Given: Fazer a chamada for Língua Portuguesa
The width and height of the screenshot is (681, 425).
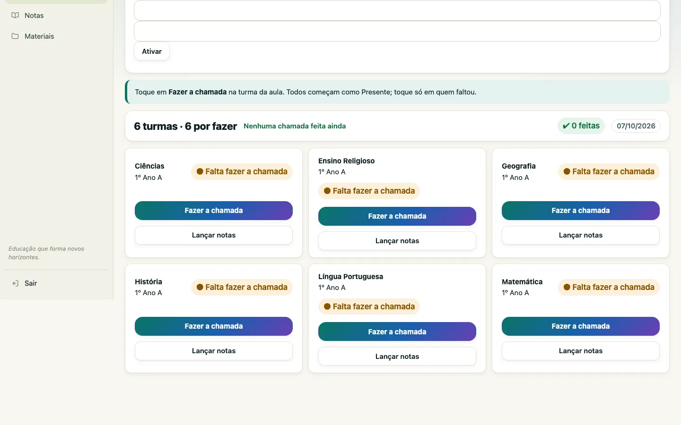Looking at the screenshot, I should click(x=397, y=332).
